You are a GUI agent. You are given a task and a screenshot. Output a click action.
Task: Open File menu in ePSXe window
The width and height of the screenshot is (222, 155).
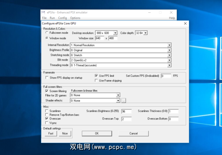point(44,18)
